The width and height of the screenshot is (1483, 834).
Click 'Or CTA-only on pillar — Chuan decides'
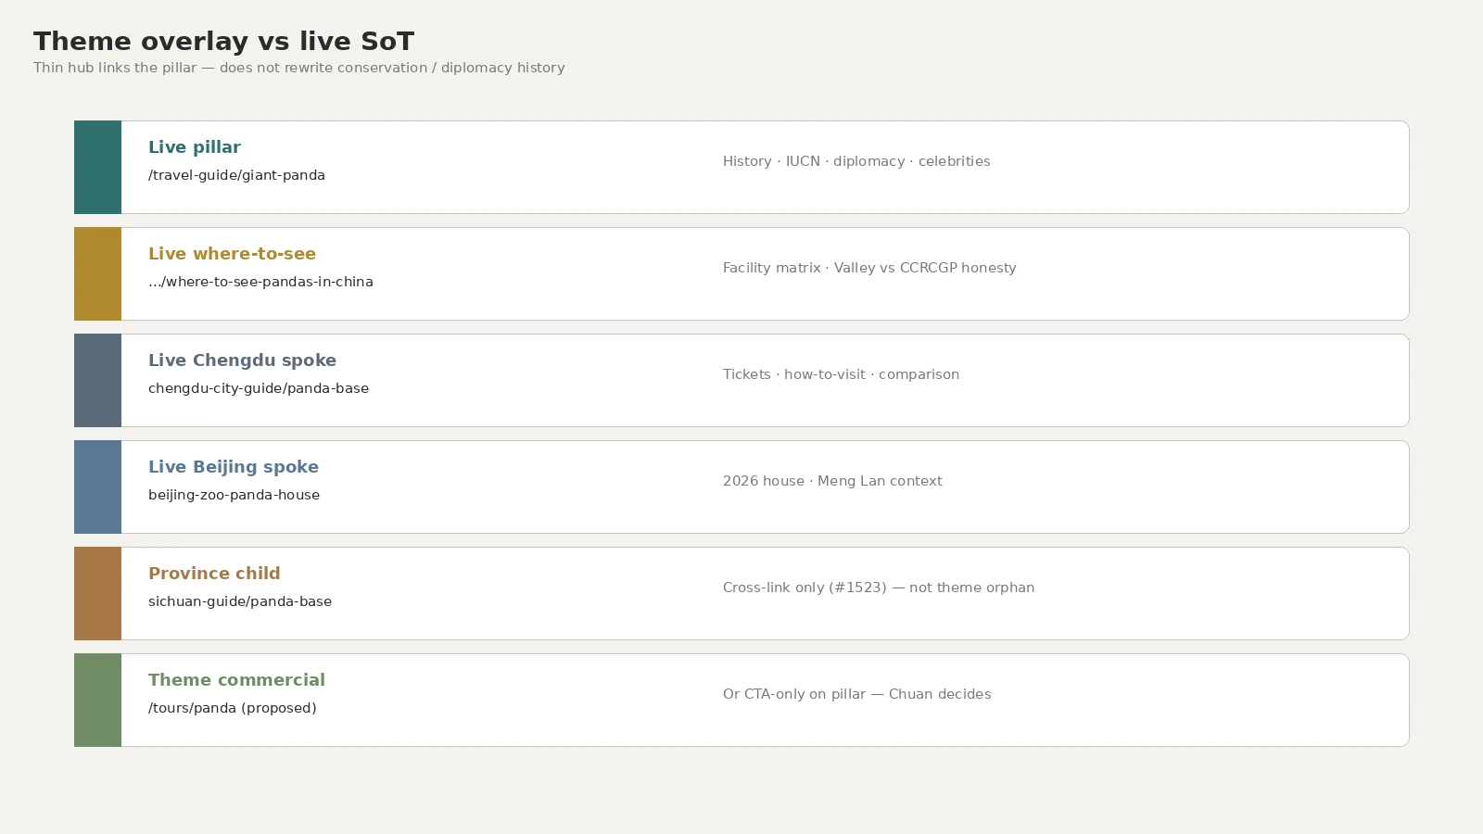857,694
